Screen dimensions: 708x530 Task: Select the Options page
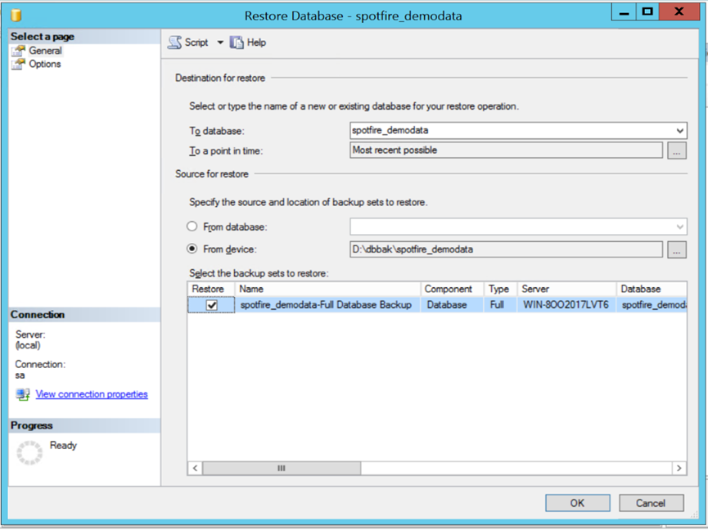coord(45,64)
